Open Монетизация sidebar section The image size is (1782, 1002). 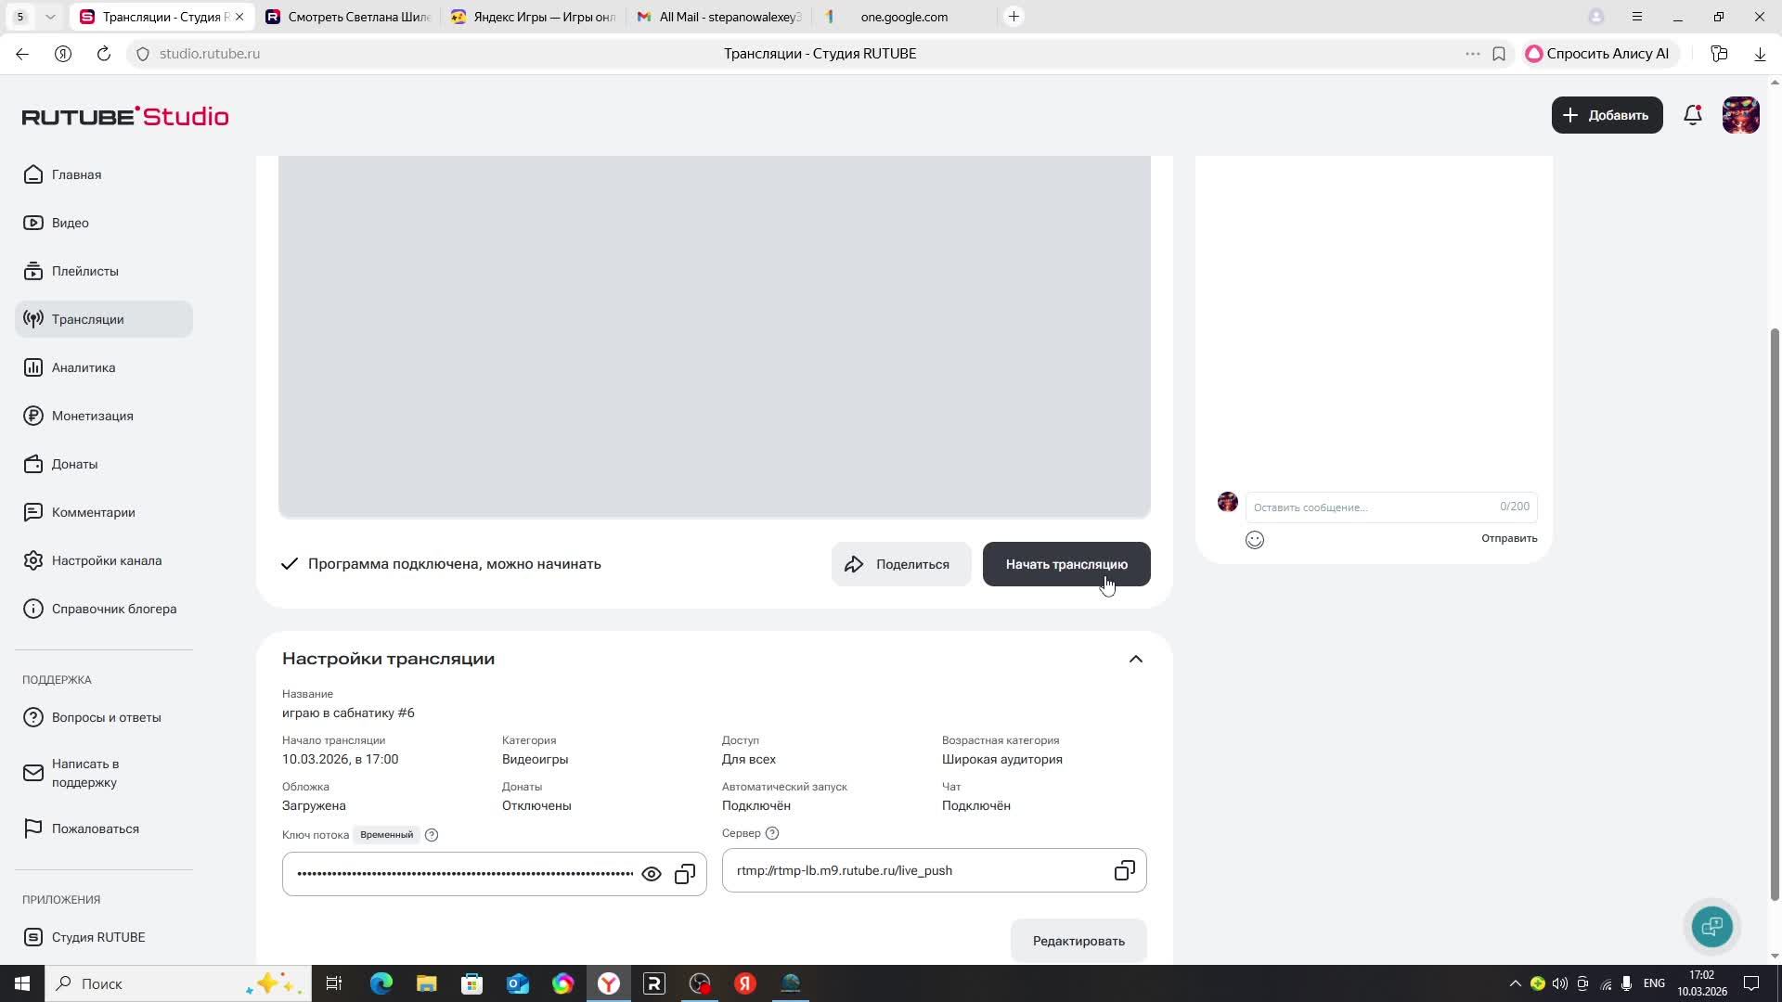pos(92,416)
